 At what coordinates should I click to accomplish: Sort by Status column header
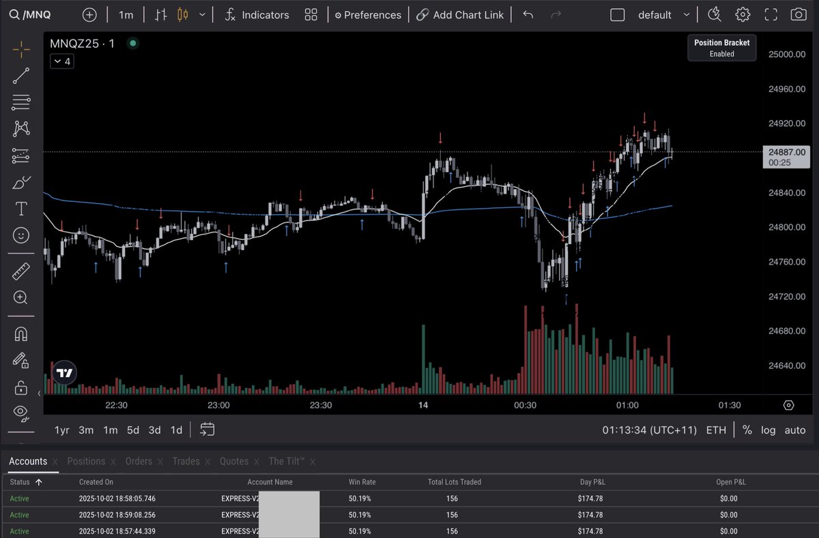tap(26, 481)
